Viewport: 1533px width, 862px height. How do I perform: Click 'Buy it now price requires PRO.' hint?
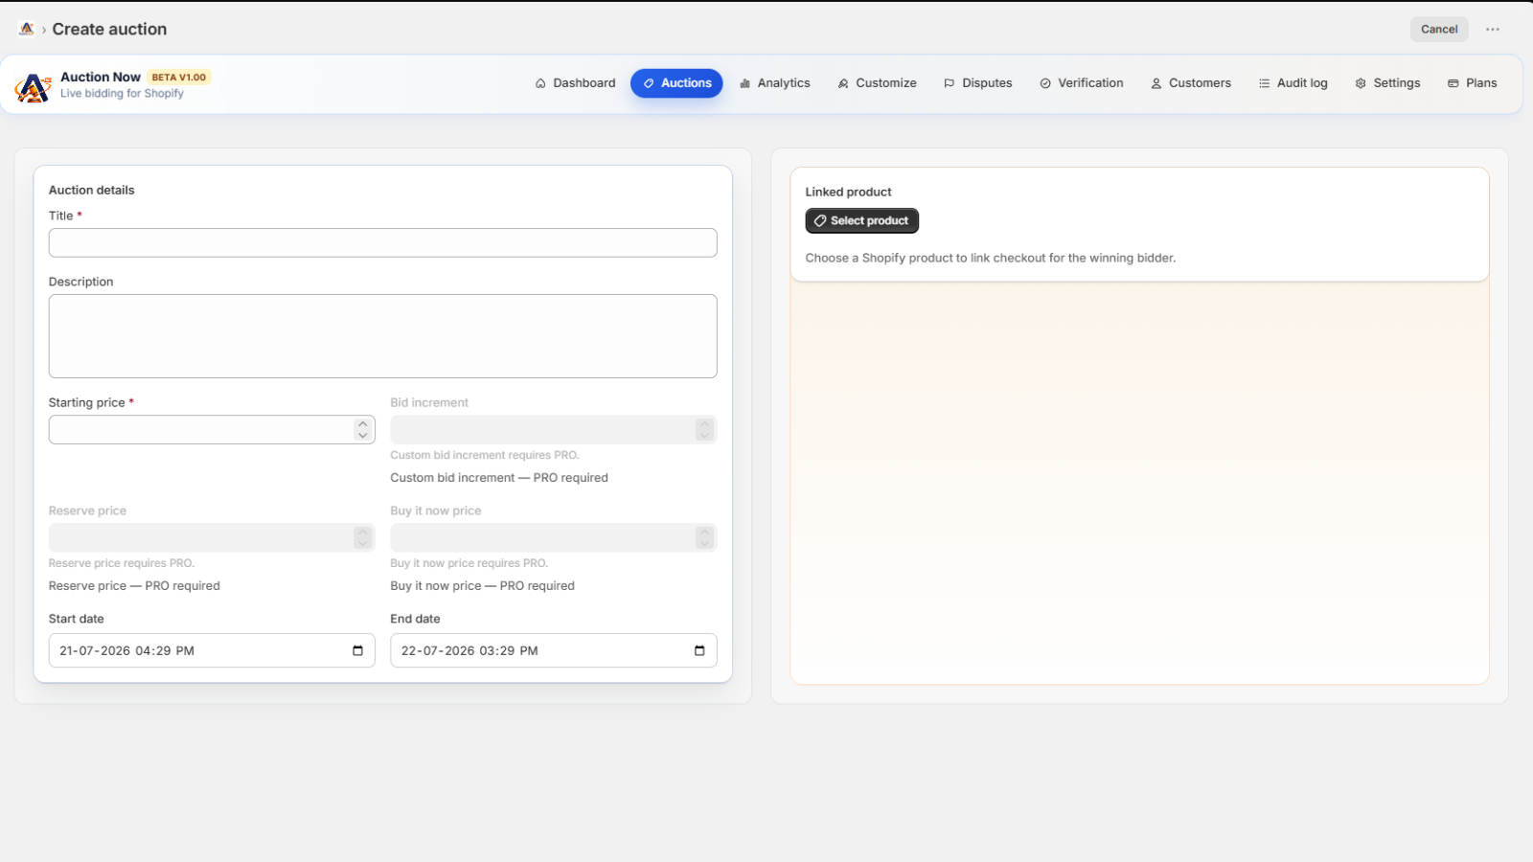[x=469, y=563]
